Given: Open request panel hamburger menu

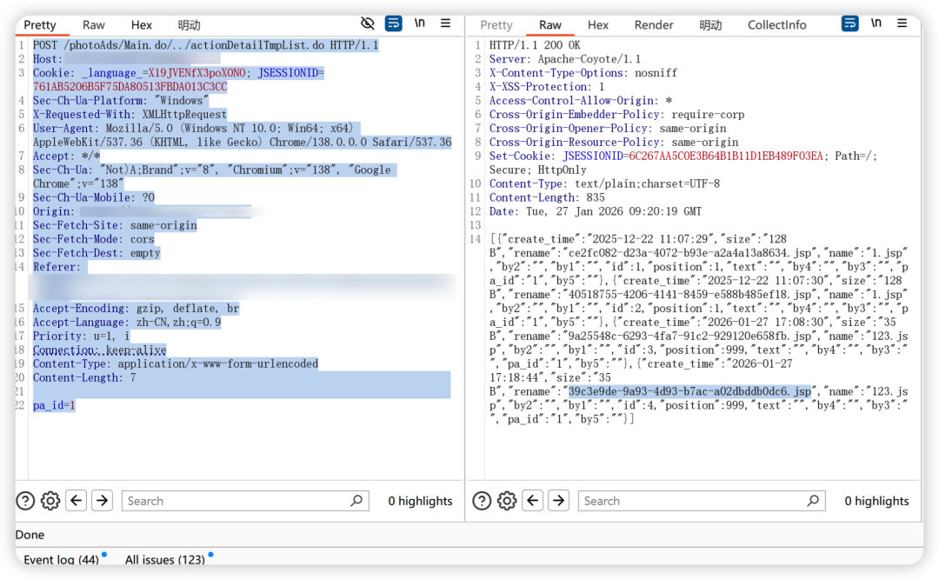Looking at the screenshot, I should (446, 23).
